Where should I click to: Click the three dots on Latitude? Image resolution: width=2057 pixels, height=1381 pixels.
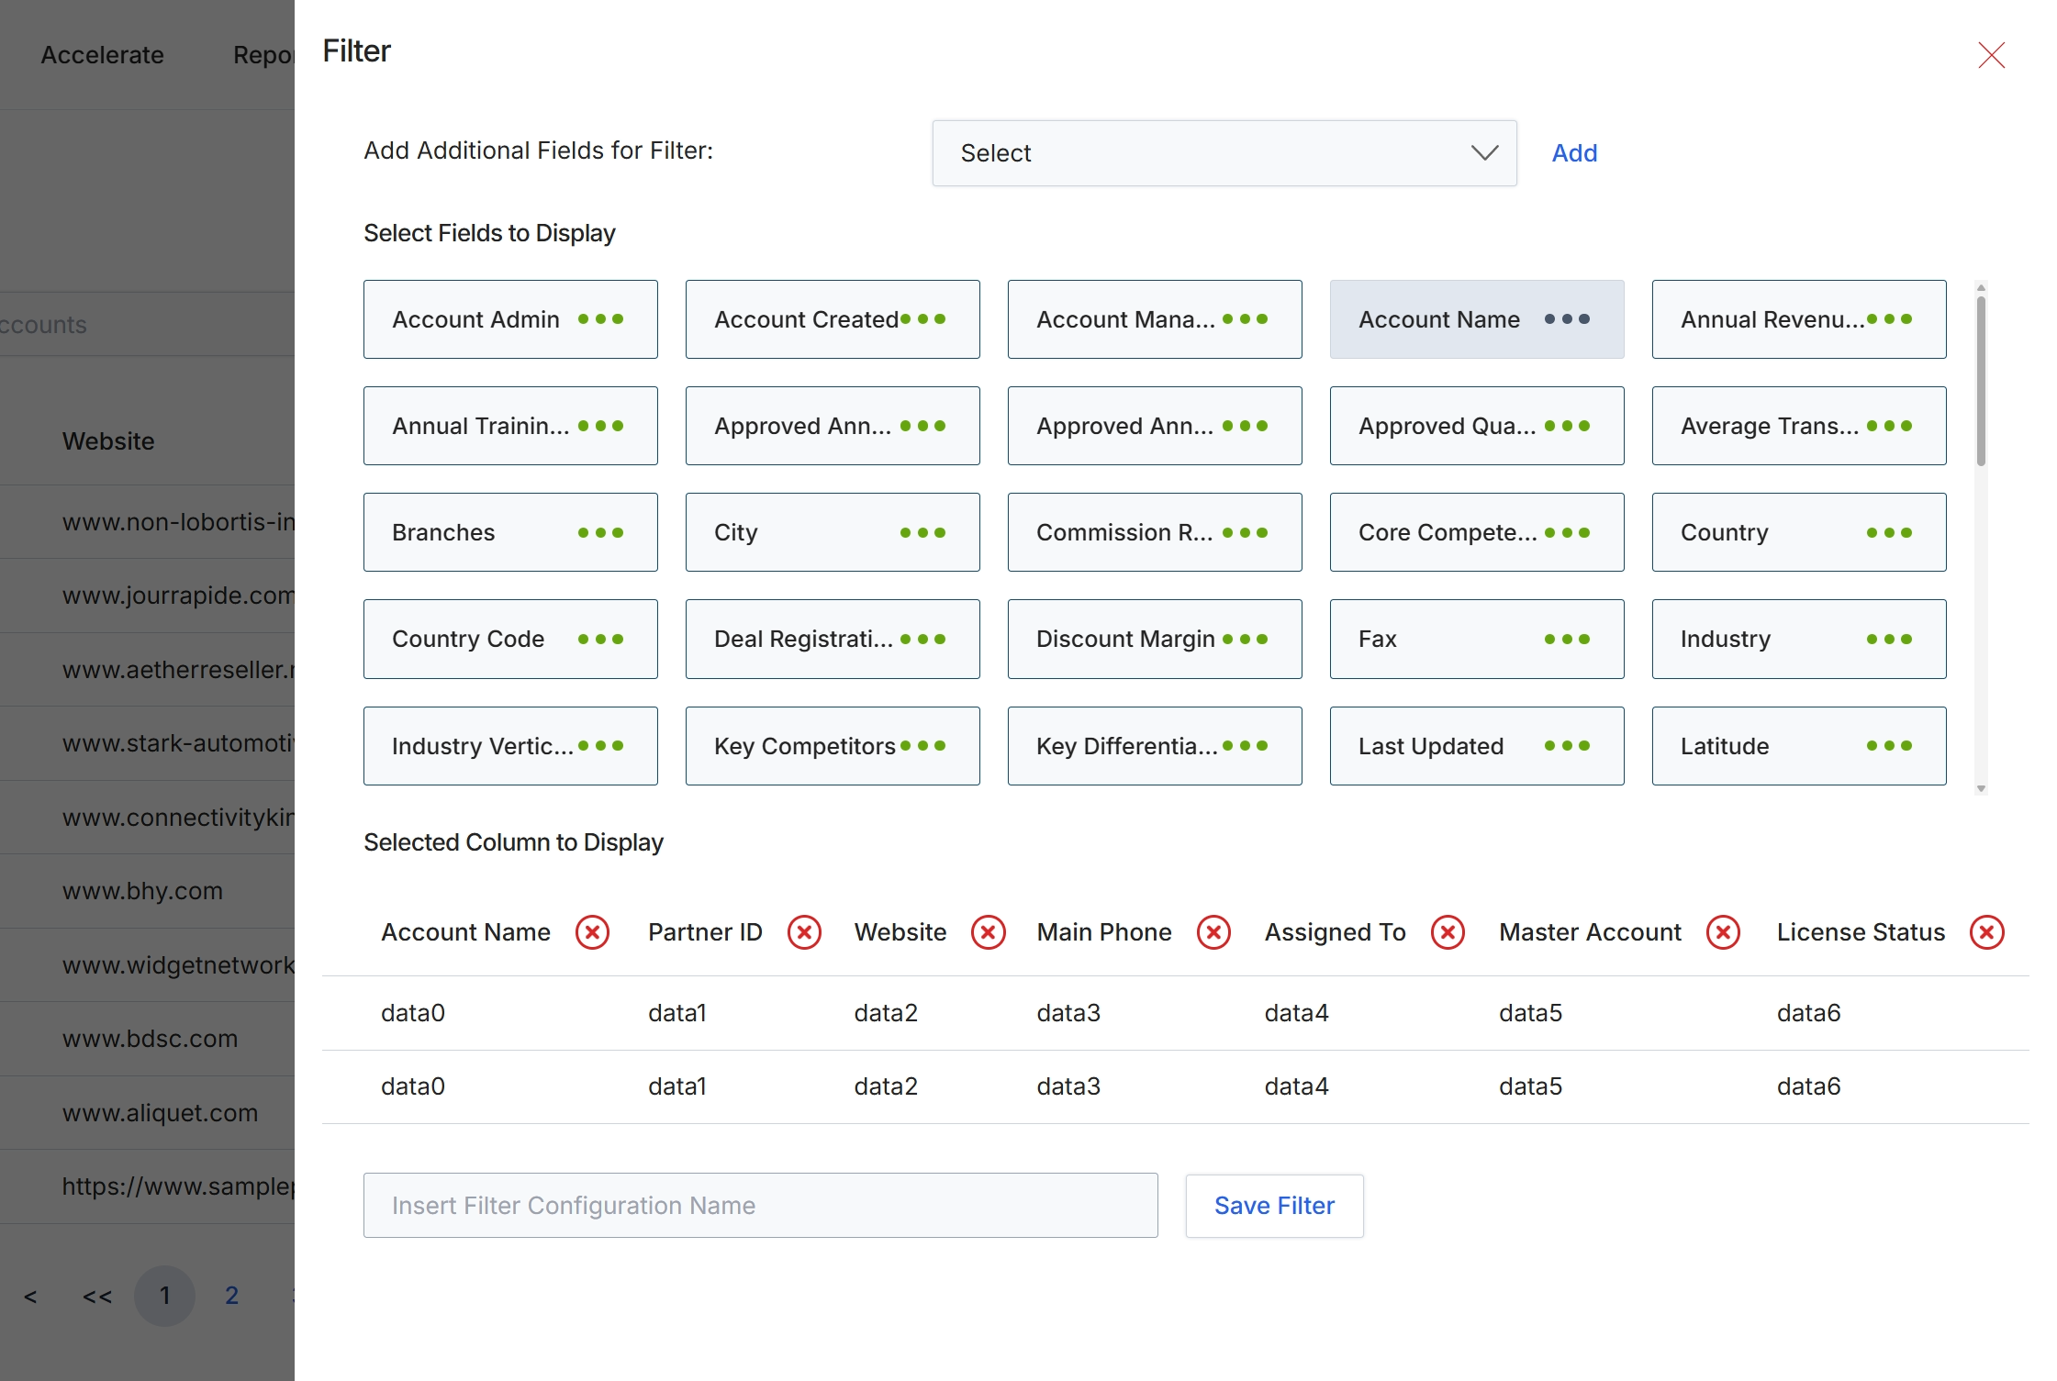click(x=1889, y=746)
